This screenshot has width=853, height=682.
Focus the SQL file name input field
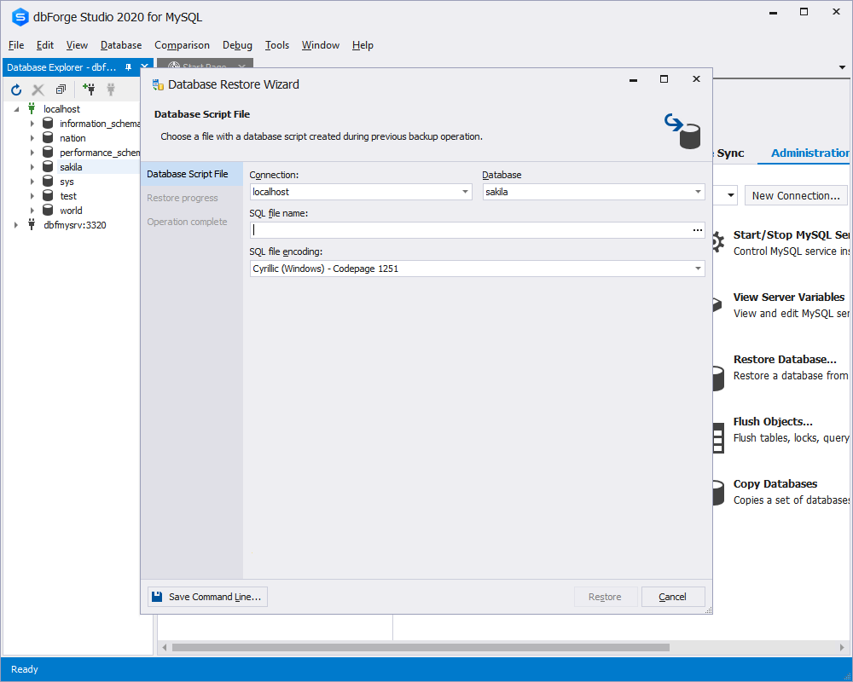point(471,230)
